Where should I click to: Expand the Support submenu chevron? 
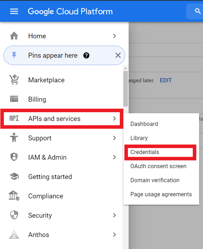pyautogui.click(x=115, y=138)
